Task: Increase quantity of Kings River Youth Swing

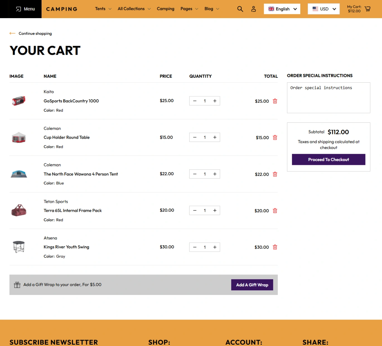Action: (215, 247)
